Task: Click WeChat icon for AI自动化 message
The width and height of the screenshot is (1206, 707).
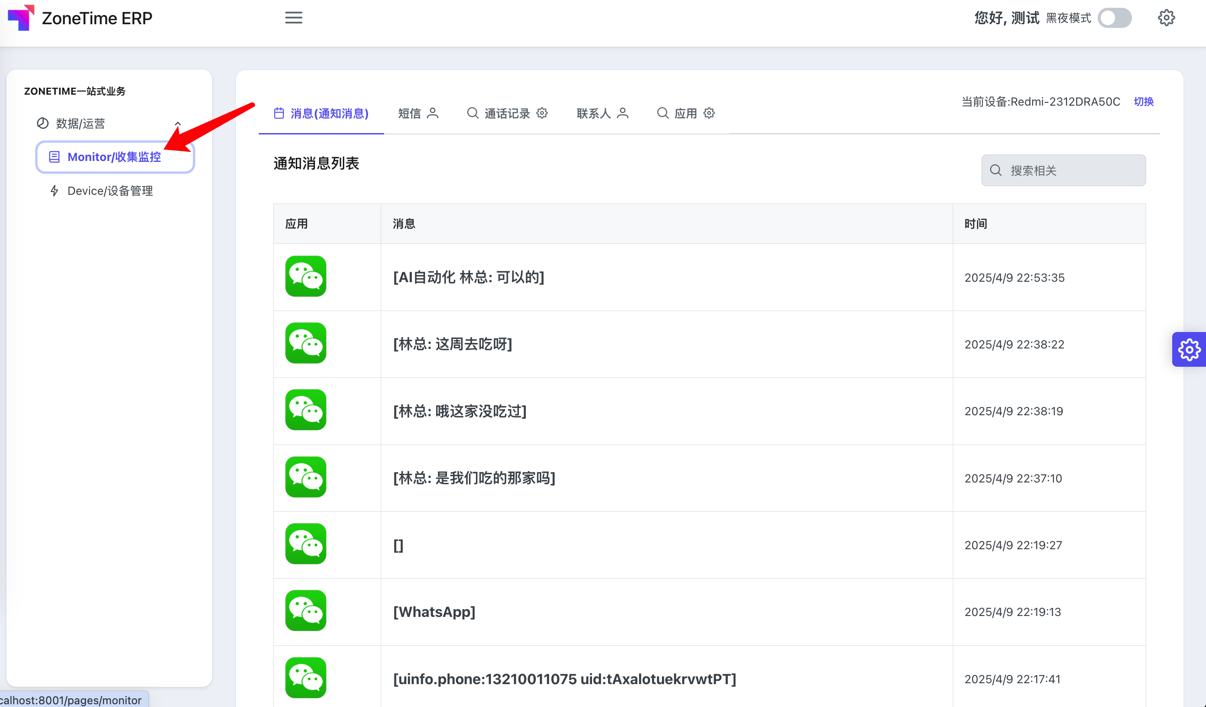Action: [x=306, y=276]
